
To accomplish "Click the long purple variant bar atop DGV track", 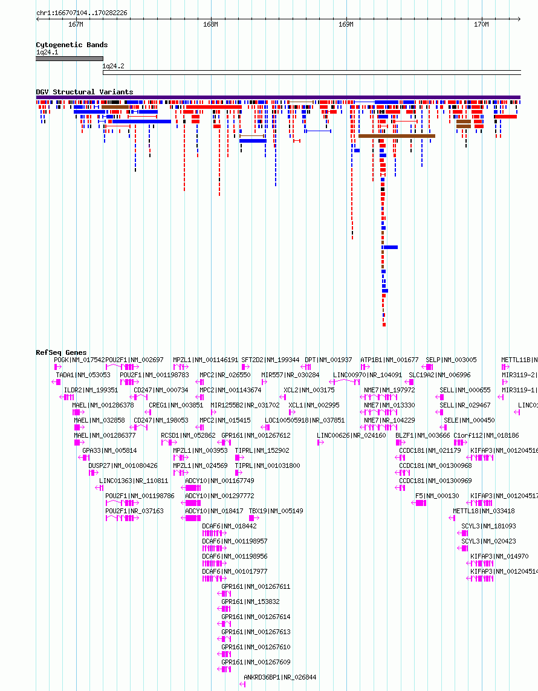I will [278, 97].
